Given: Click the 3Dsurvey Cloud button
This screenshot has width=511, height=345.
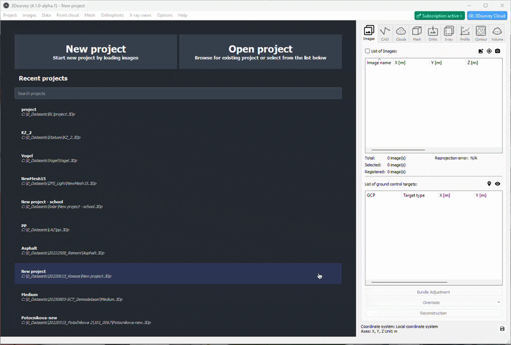Looking at the screenshot, I should (x=487, y=15).
